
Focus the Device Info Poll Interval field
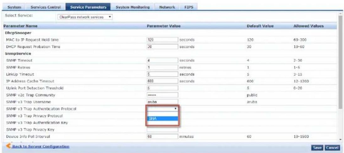(x=162, y=136)
